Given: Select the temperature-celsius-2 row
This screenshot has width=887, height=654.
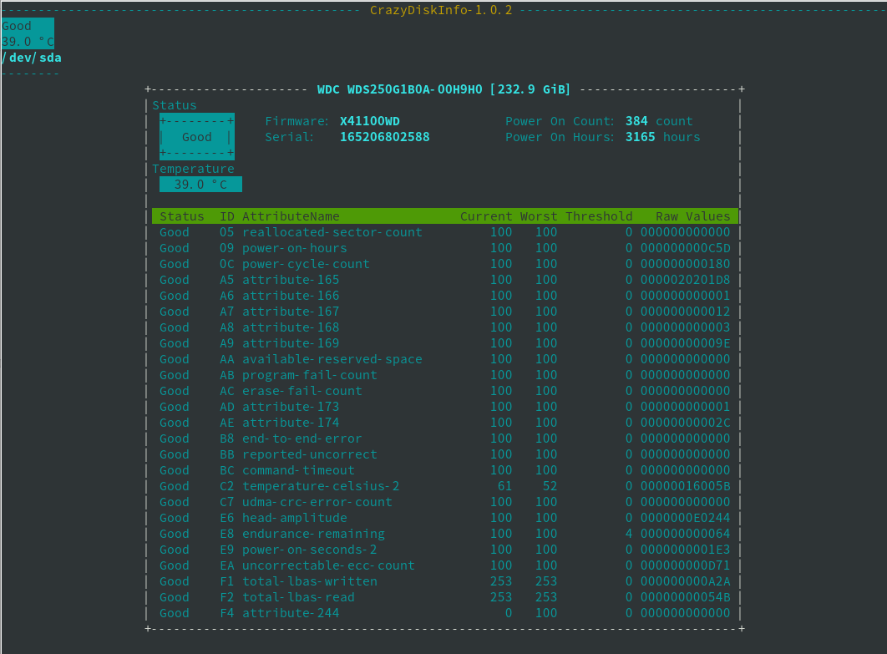Looking at the screenshot, I should (445, 485).
